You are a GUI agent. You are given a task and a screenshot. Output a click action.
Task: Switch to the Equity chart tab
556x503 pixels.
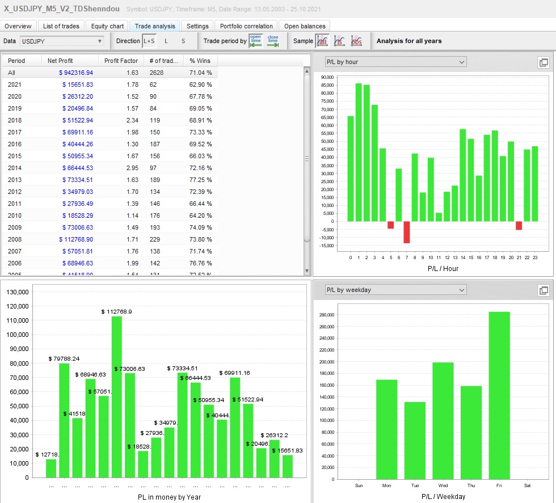coord(107,26)
